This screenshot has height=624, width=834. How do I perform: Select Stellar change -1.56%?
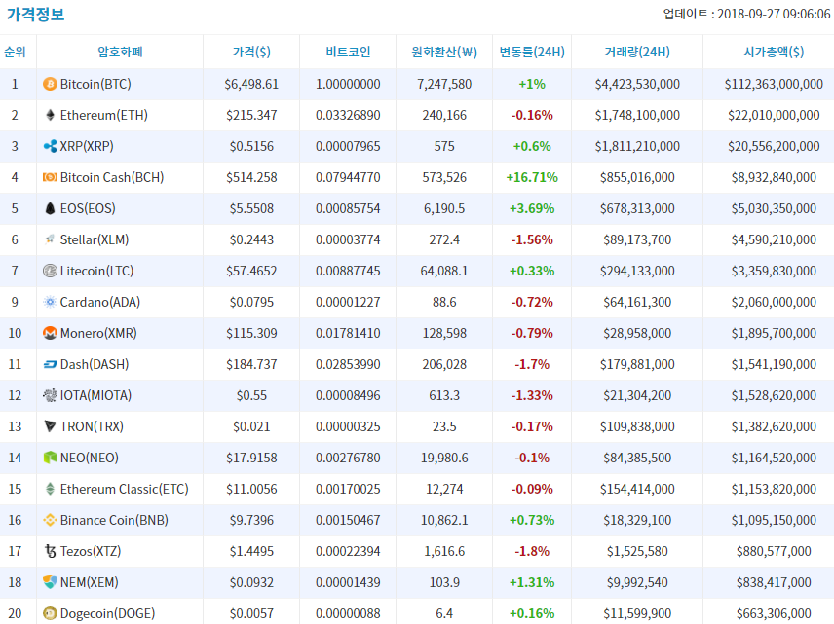point(532,239)
